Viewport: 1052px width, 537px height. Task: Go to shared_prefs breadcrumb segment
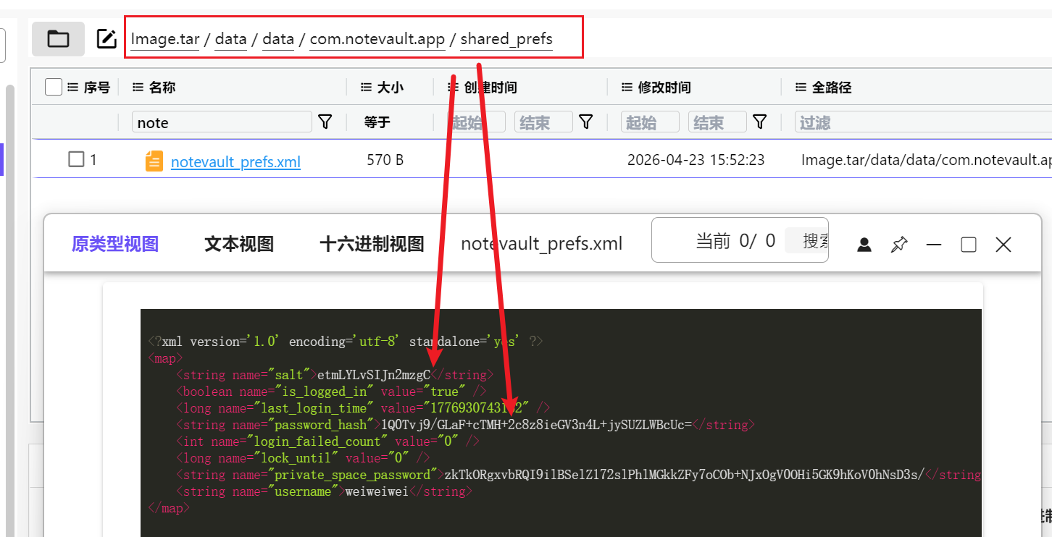pyautogui.click(x=506, y=39)
